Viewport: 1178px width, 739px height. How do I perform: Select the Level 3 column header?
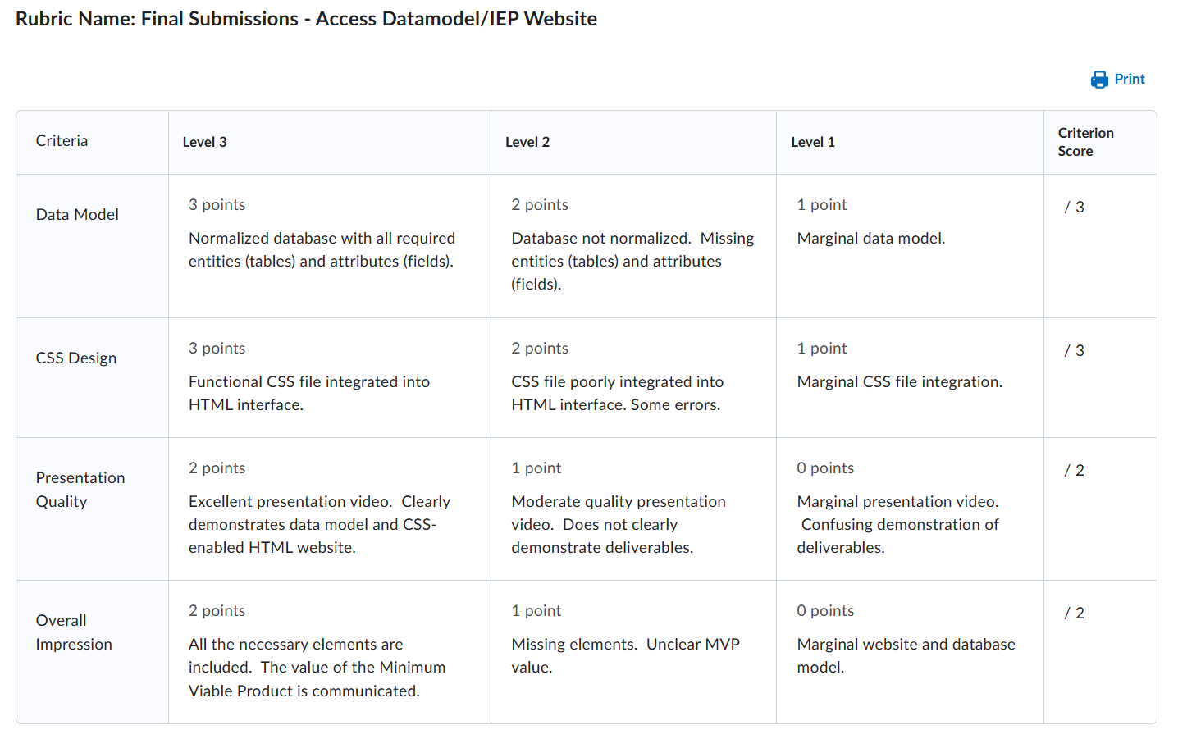click(x=205, y=141)
